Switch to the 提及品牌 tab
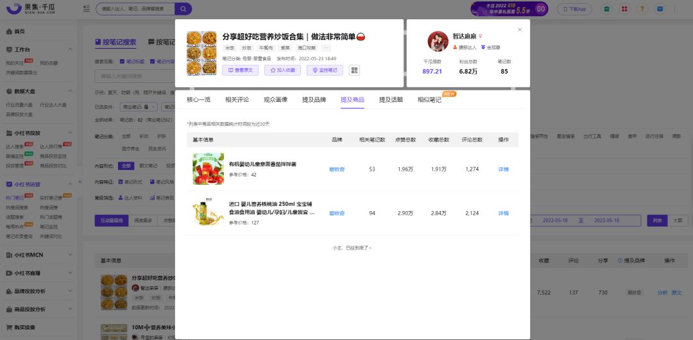The image size is (693, 340). click(314, 100)
